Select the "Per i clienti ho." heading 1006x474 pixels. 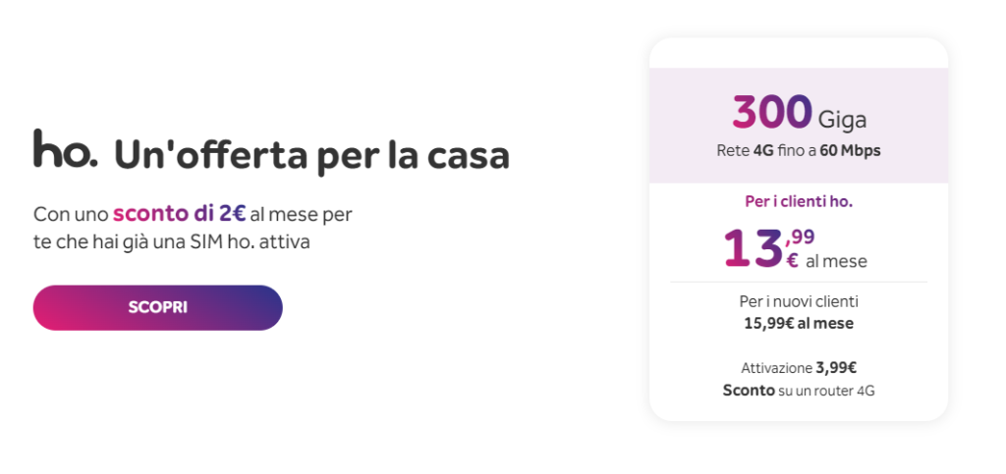click(798, 201)
